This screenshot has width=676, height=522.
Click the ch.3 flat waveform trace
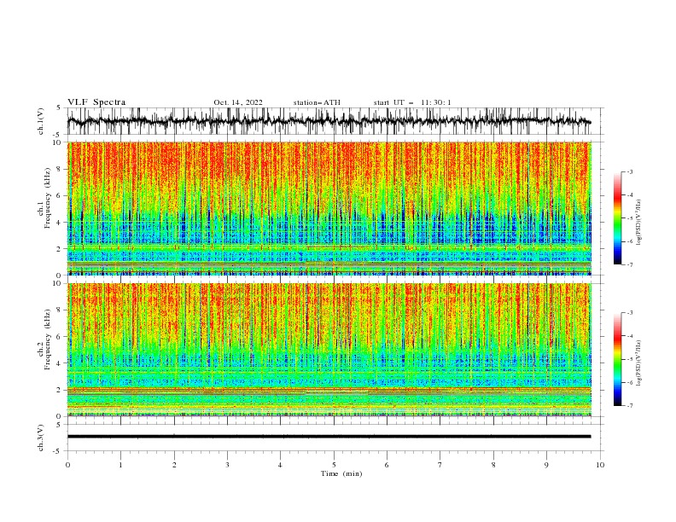point(329,437)
